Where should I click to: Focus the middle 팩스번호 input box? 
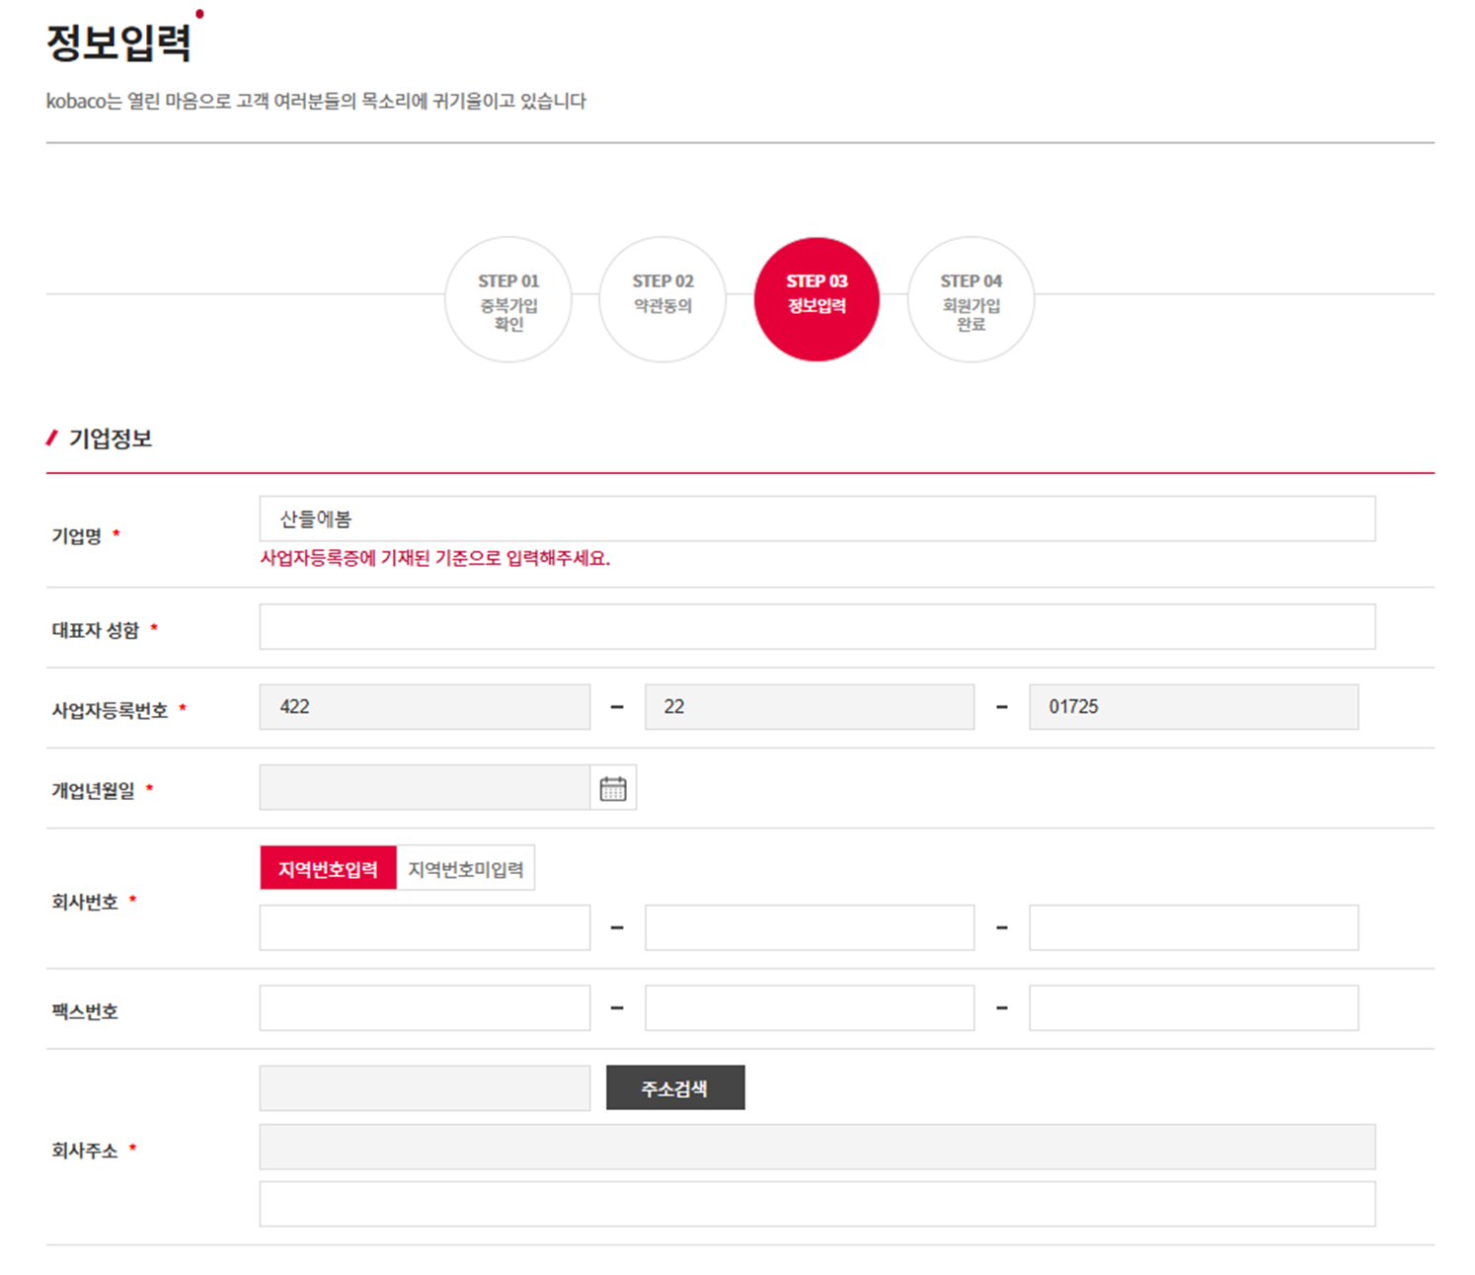click(x=810, y=1008)
